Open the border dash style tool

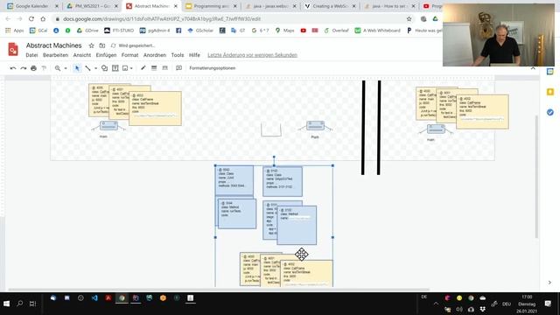tap(164, 68)
